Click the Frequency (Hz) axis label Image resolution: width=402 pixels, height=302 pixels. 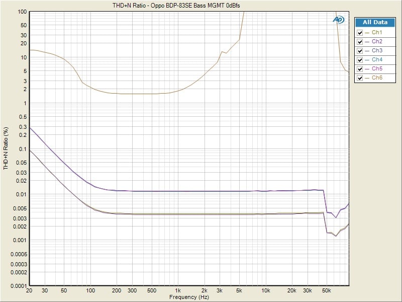[189, 297]
